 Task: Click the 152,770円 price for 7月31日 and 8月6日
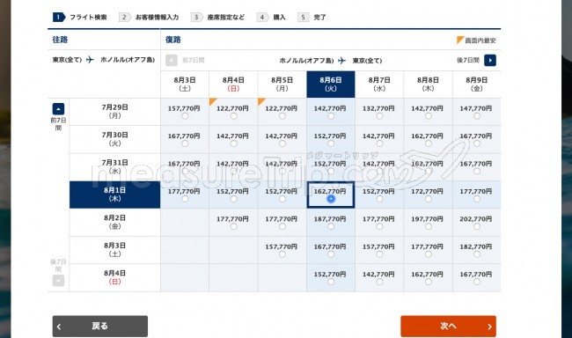(x=330, y=164)
